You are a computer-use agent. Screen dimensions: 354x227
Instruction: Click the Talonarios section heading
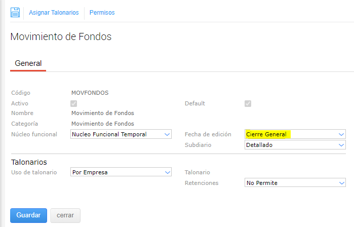click(x=29, y=162)
